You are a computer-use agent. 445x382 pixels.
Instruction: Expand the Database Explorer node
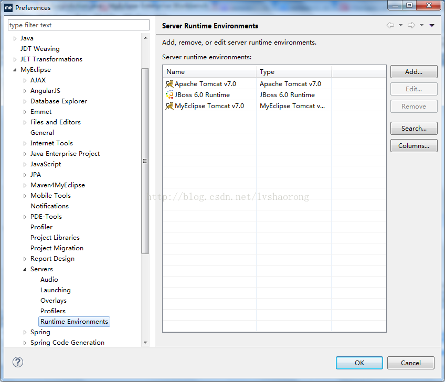25,101
